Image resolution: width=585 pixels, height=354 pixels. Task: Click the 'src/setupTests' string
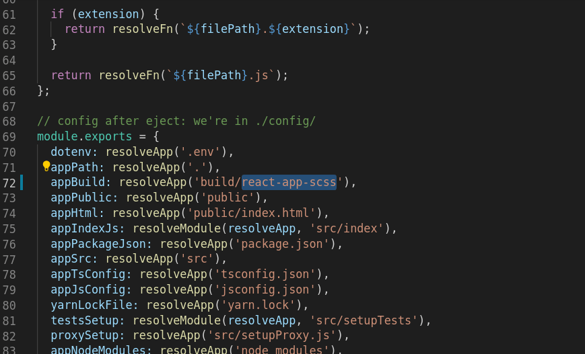(364, 320)
